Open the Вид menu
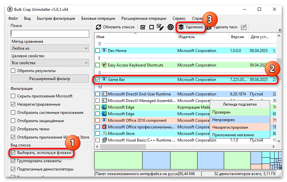This screenshot has width=287, height=182. [x=27, y=18]
